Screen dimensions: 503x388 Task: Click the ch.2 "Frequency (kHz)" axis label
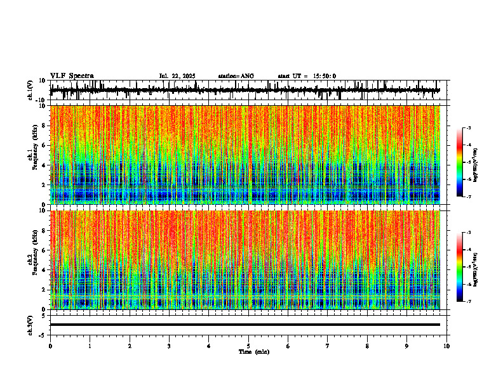36,252
